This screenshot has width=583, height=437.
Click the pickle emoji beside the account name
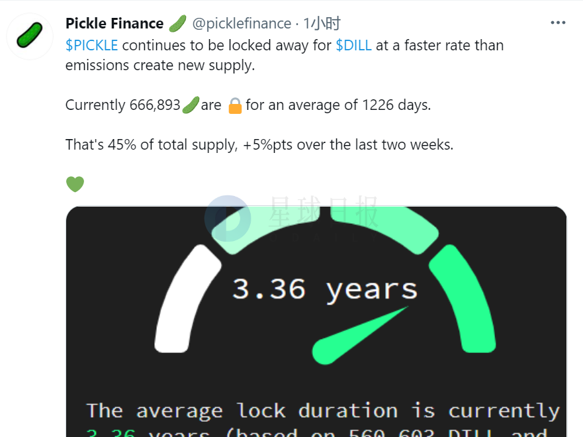[177, 24]
